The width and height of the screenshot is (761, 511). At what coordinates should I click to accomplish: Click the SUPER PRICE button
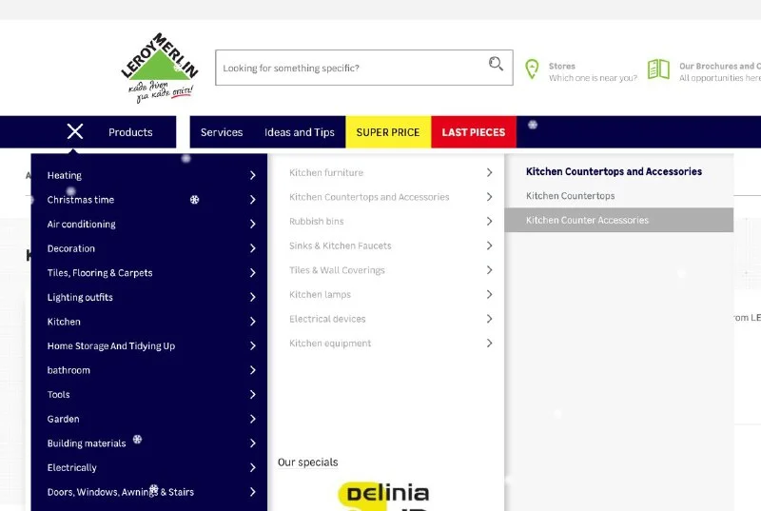[x=388, y=132]
